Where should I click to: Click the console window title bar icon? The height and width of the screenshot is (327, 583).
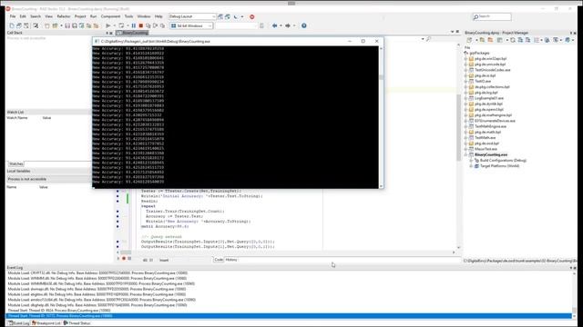tap(97, 42)
